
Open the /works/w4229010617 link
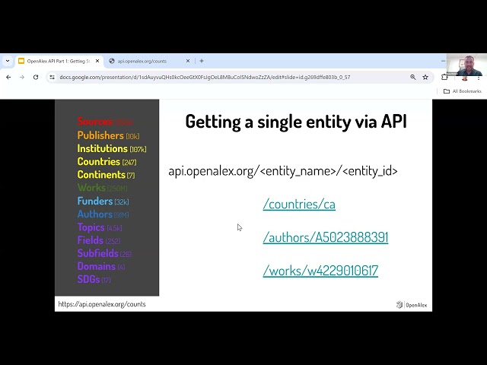320,271
